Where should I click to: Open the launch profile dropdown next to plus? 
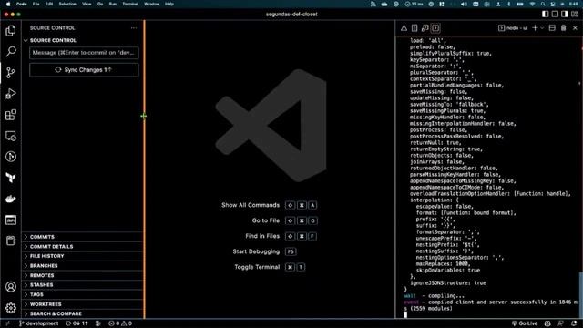[542, 28]
